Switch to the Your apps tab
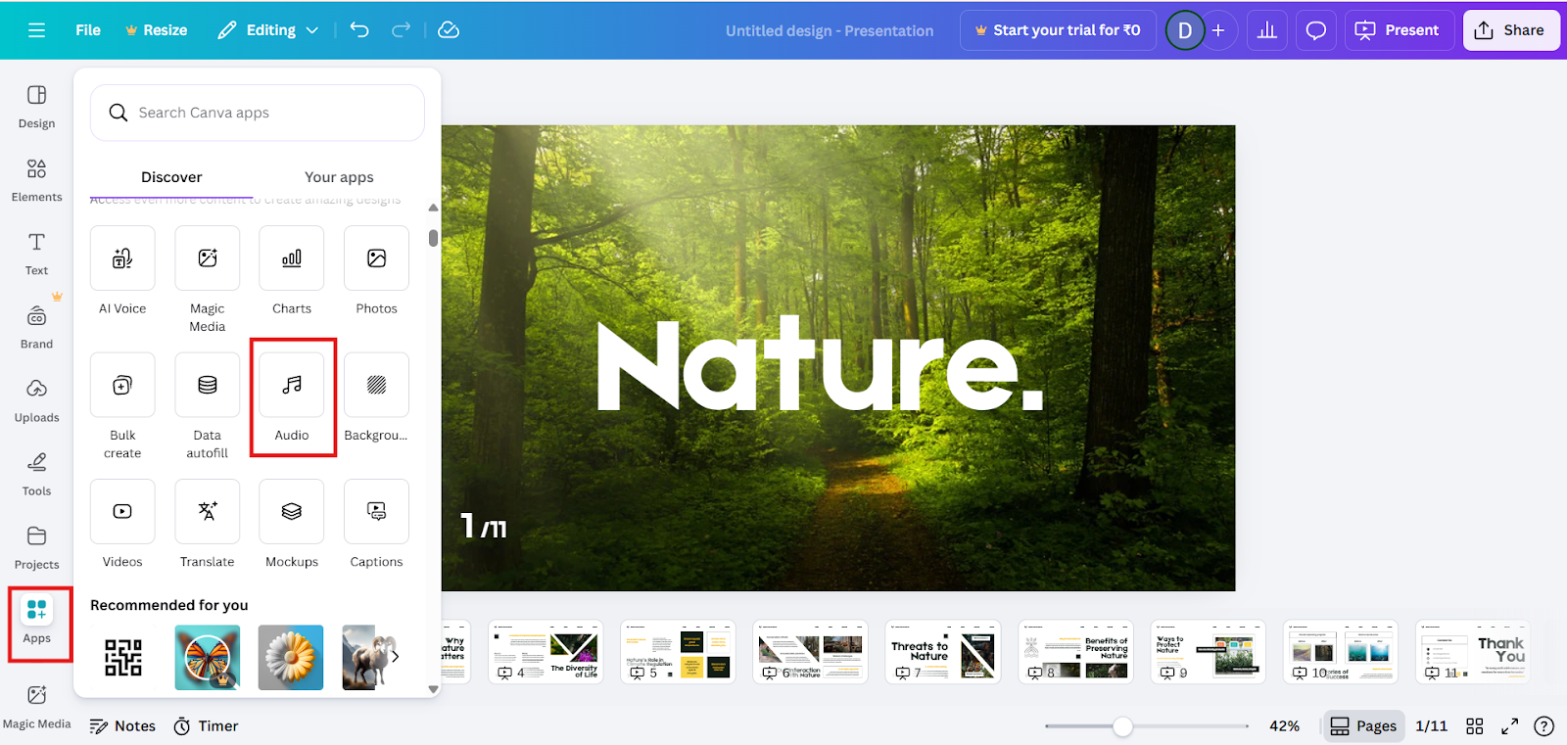 click(x=339, y=177)
